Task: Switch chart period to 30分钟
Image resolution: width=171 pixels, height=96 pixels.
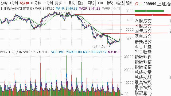Action: (x=48, y=3)
